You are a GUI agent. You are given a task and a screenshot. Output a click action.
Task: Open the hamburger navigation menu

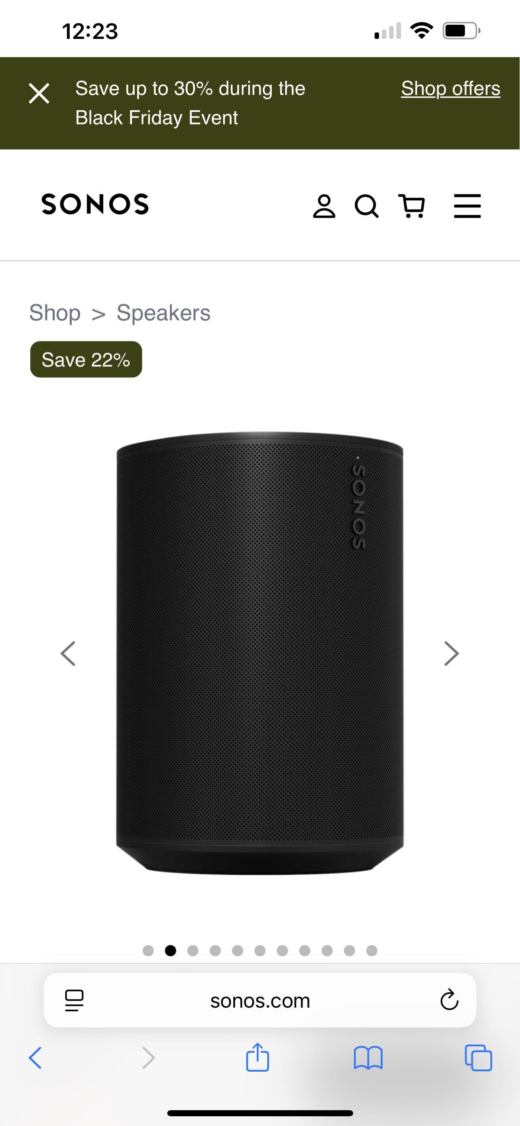(467, 206)
